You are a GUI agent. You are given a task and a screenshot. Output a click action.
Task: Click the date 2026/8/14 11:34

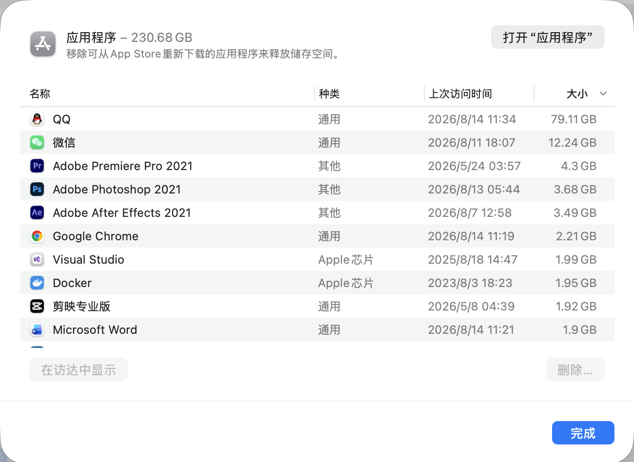(x=472, y=119)
